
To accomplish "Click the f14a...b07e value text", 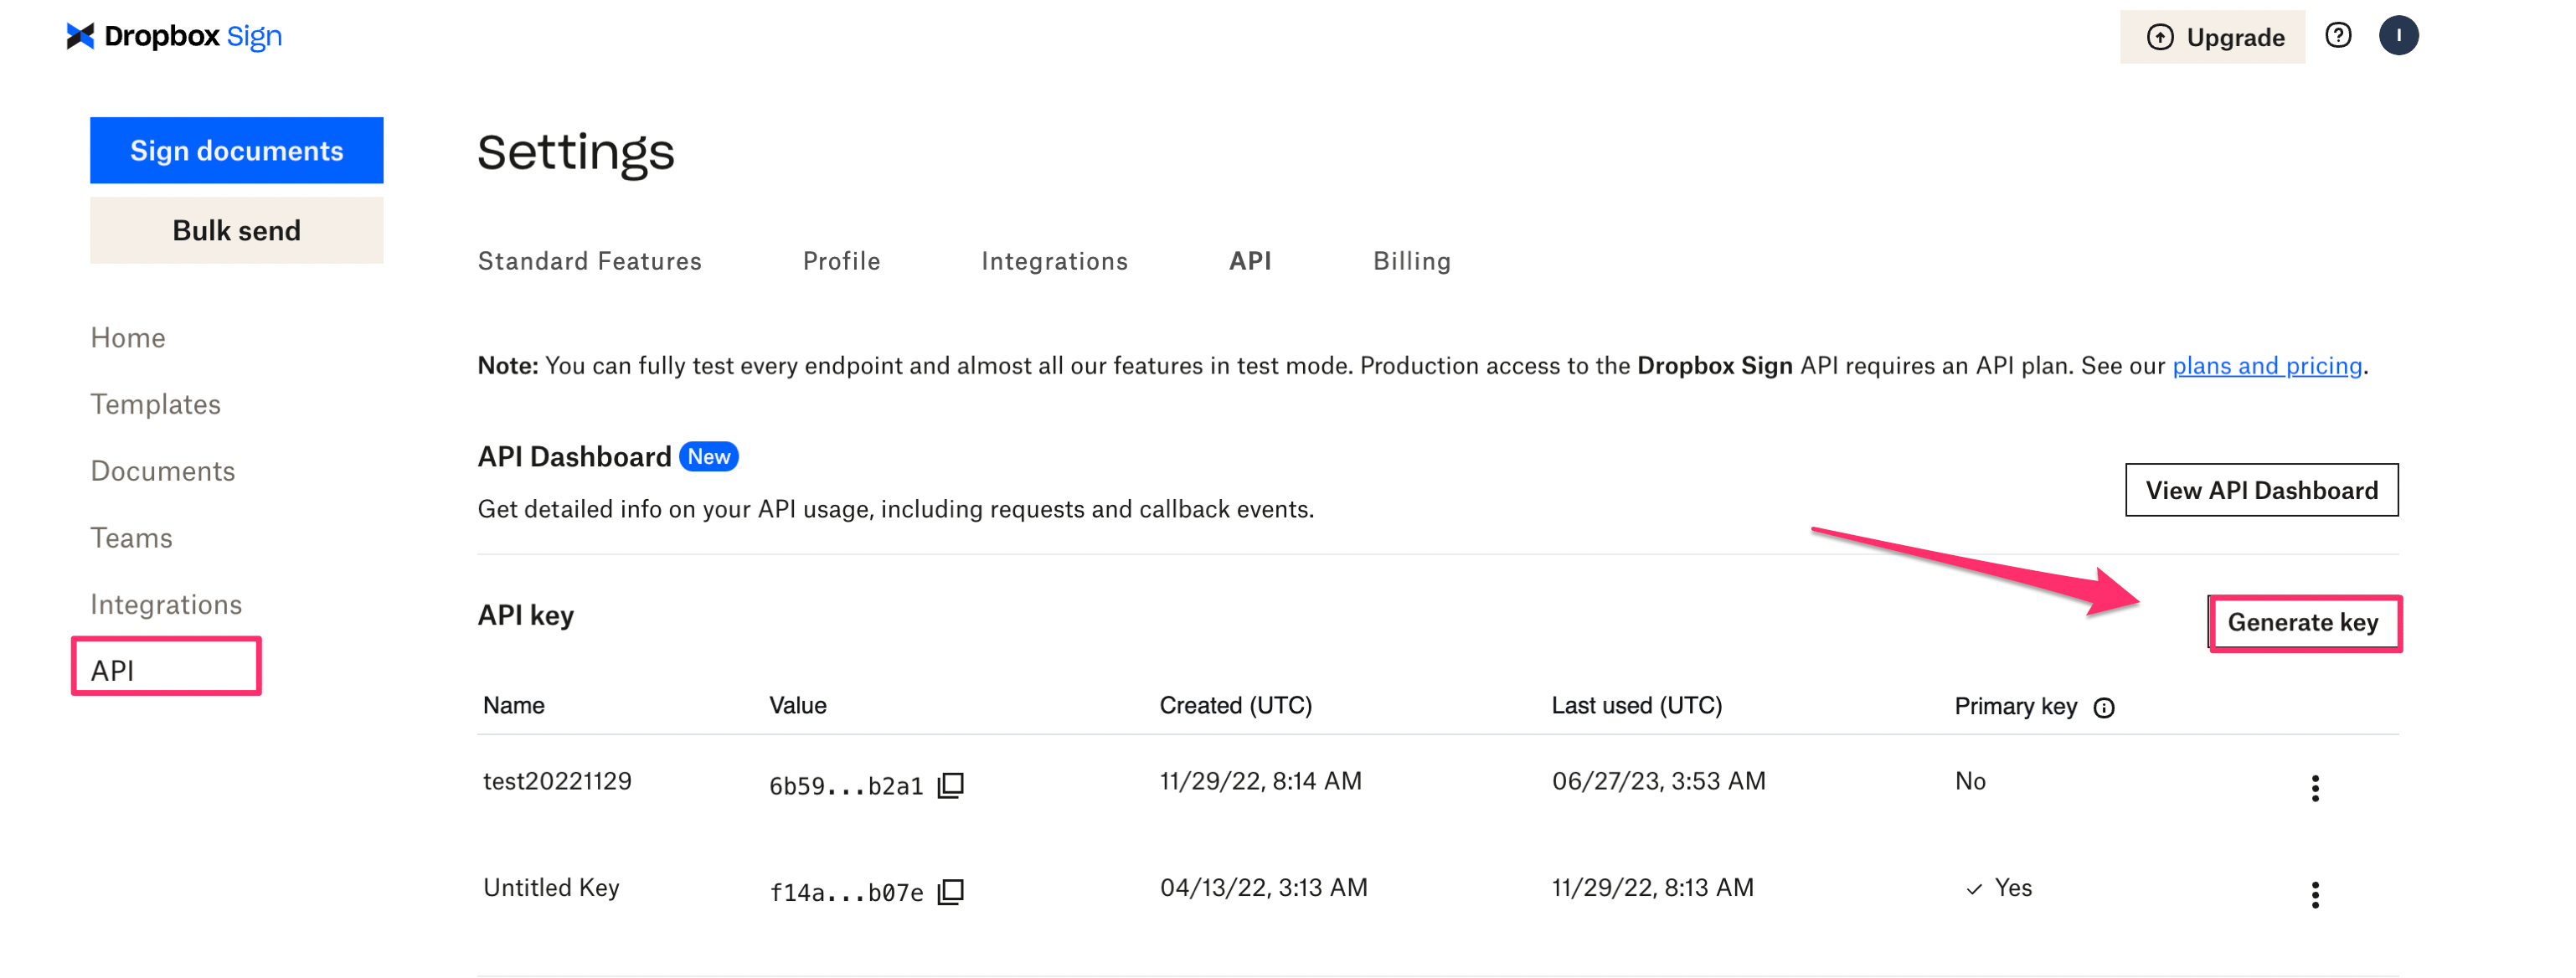I will point(846,892).
